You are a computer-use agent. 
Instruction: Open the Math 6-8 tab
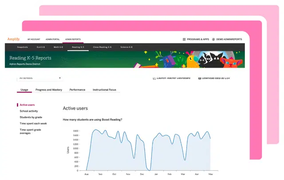59,47
